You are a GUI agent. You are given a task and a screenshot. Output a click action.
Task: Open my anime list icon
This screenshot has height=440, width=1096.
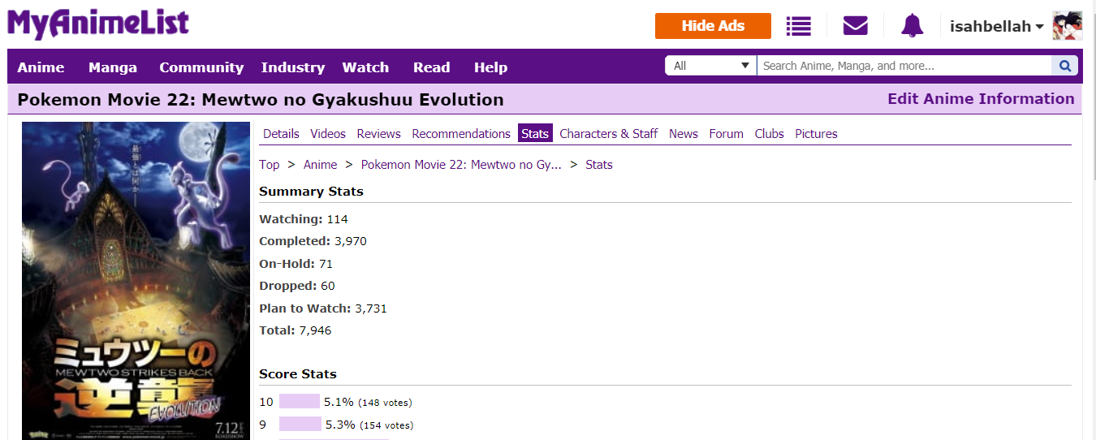[799, 26]
